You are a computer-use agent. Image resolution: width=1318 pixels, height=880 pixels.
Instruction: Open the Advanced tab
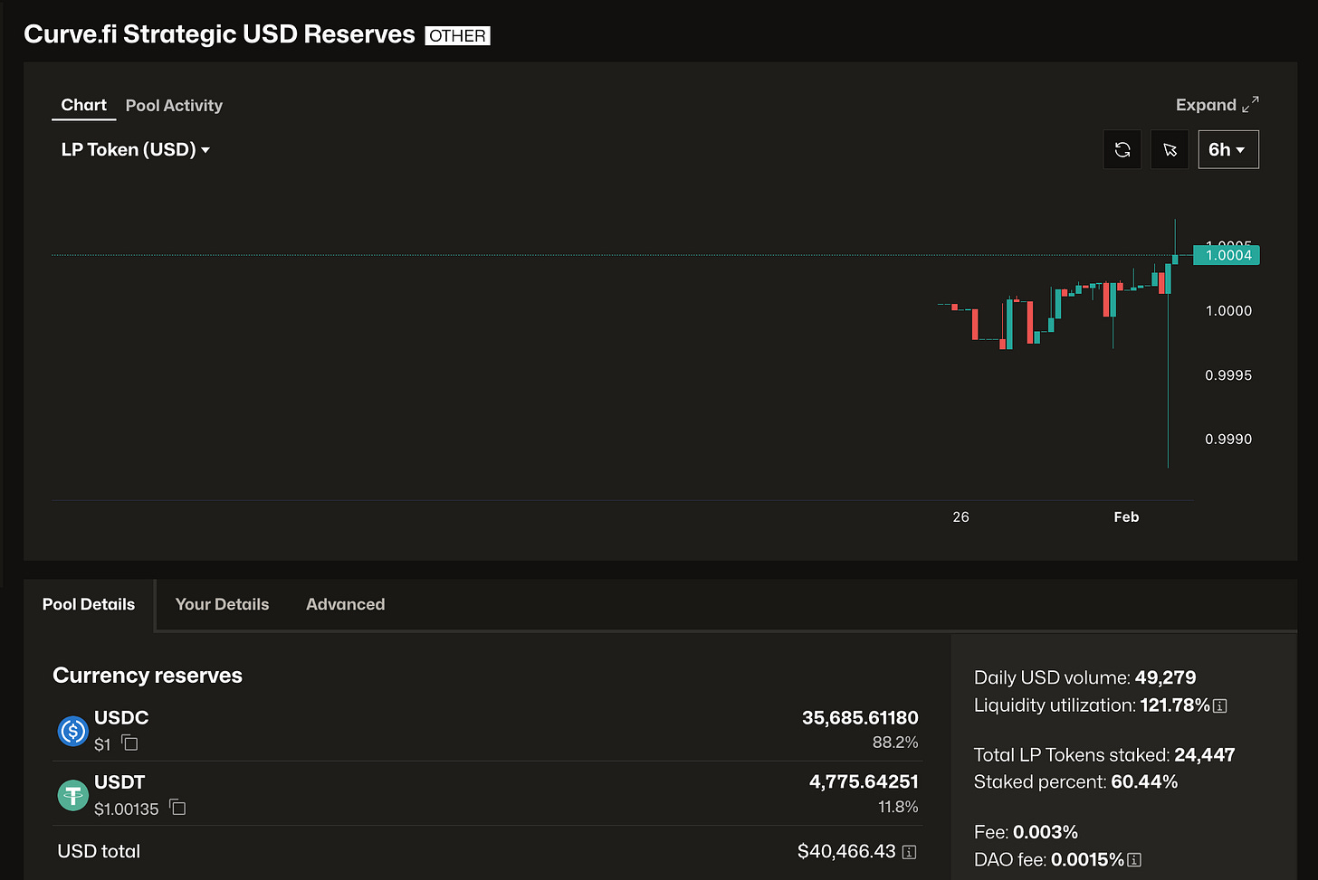click(x=345, y=604)
